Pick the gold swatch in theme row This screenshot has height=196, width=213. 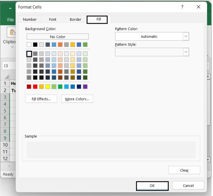pos(73,44)
